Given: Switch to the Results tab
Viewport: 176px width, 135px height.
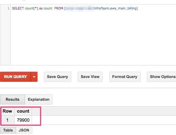Looking at the screenshot, I should (13, 99).
